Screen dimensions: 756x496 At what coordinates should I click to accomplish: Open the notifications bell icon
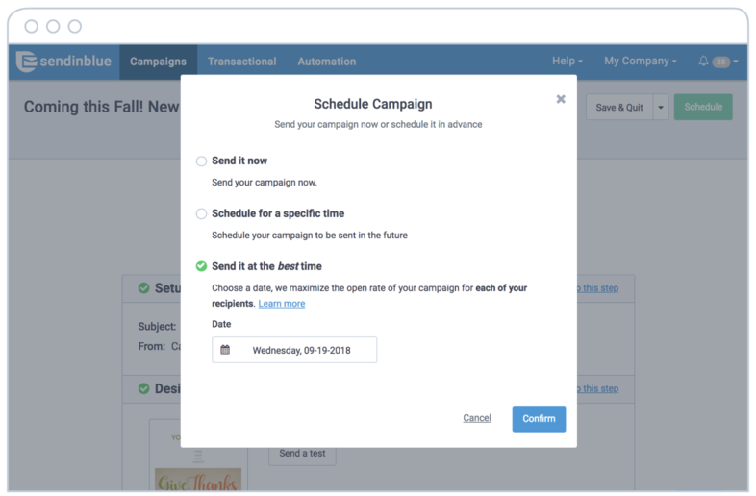click(703, 61)
